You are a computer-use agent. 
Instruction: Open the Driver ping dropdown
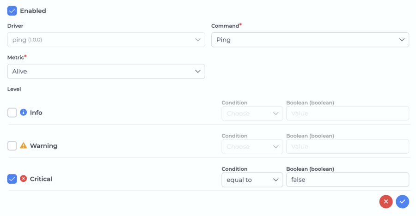[x=106, y=40]
